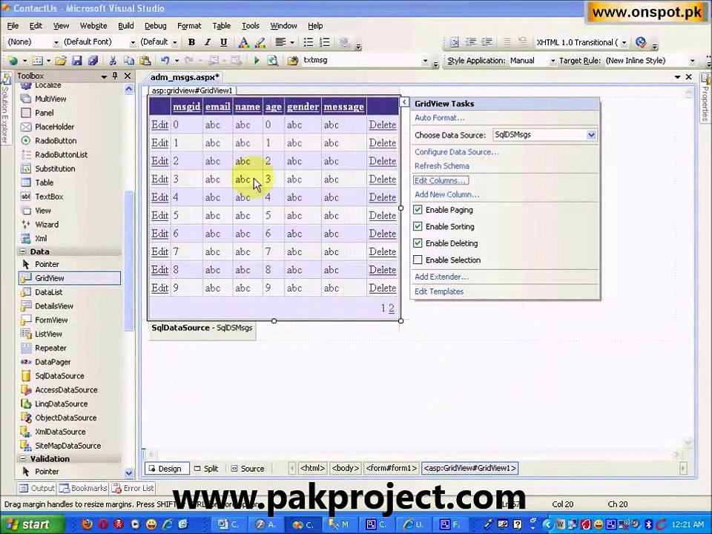Click the foreground color (A) icon
This screenshot has width=712, height=534.
[x=243, y=42]
